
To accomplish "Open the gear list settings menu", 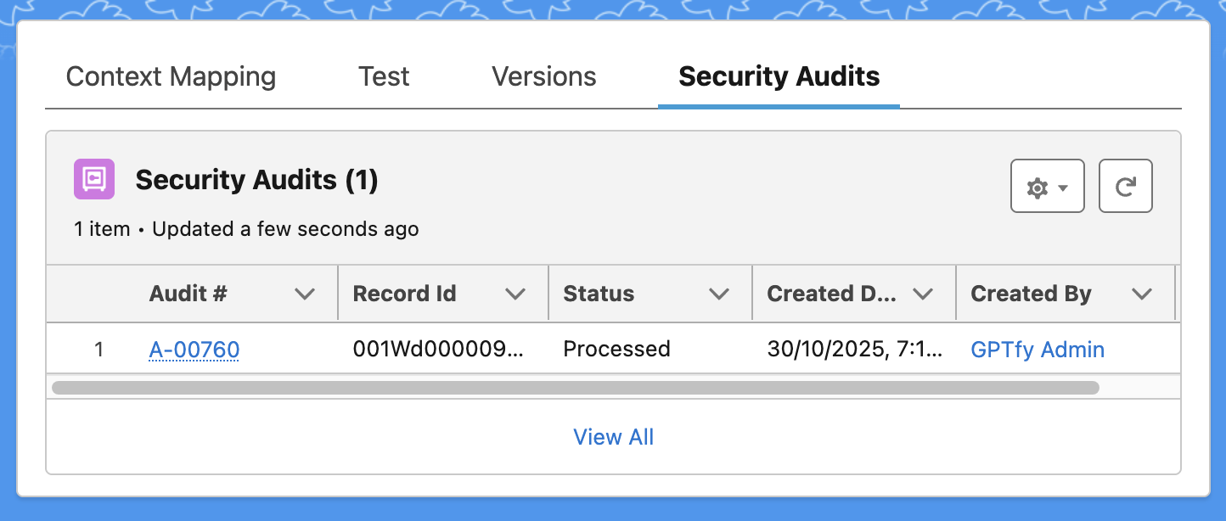I will [1047, 186].
